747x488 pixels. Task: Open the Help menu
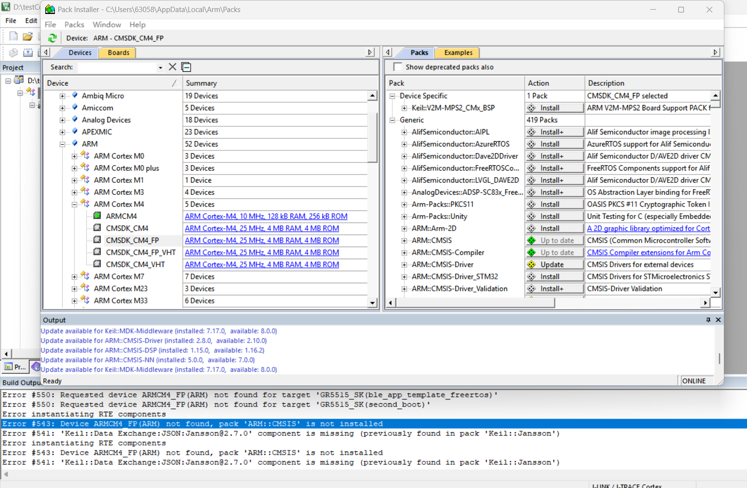137,25
